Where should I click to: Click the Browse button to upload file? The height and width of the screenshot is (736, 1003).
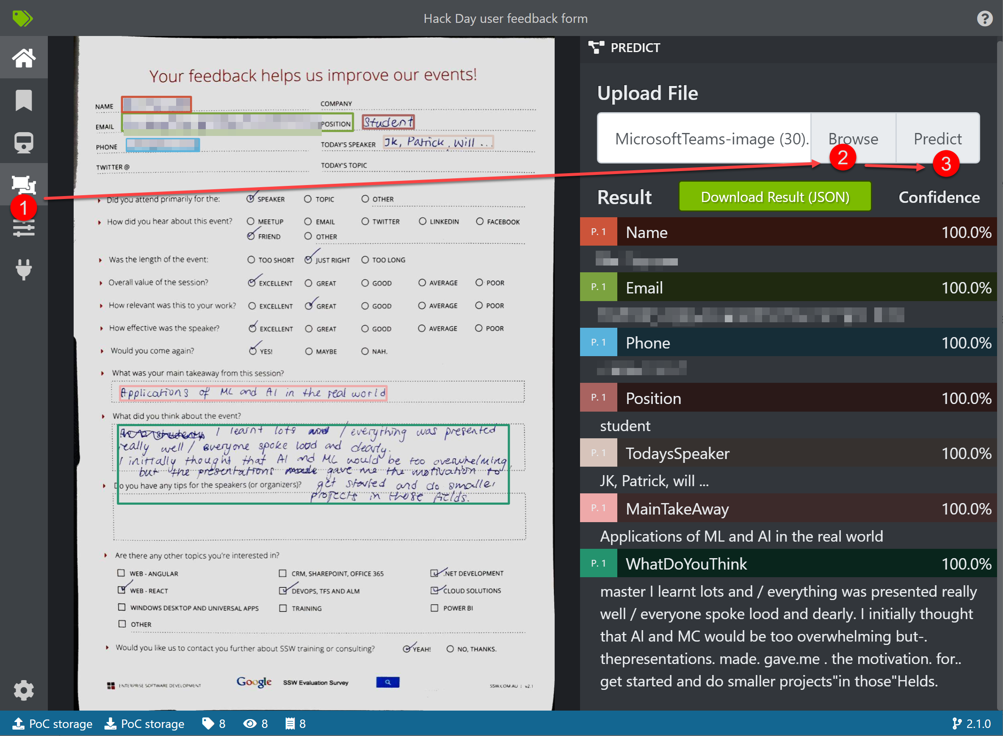click(x=851, y=139)
